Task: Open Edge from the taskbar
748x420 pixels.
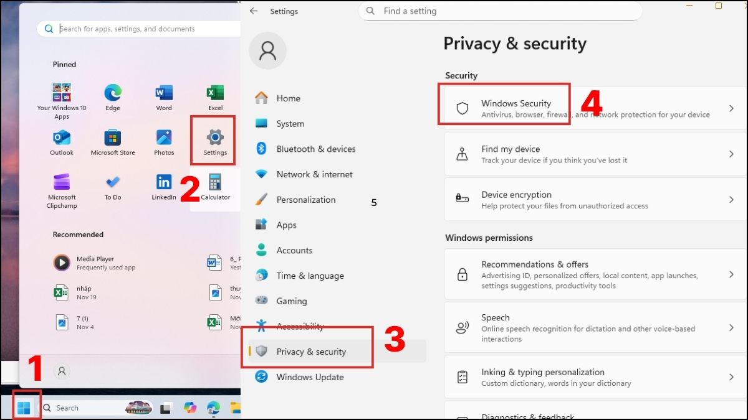Action: (213, 408)
